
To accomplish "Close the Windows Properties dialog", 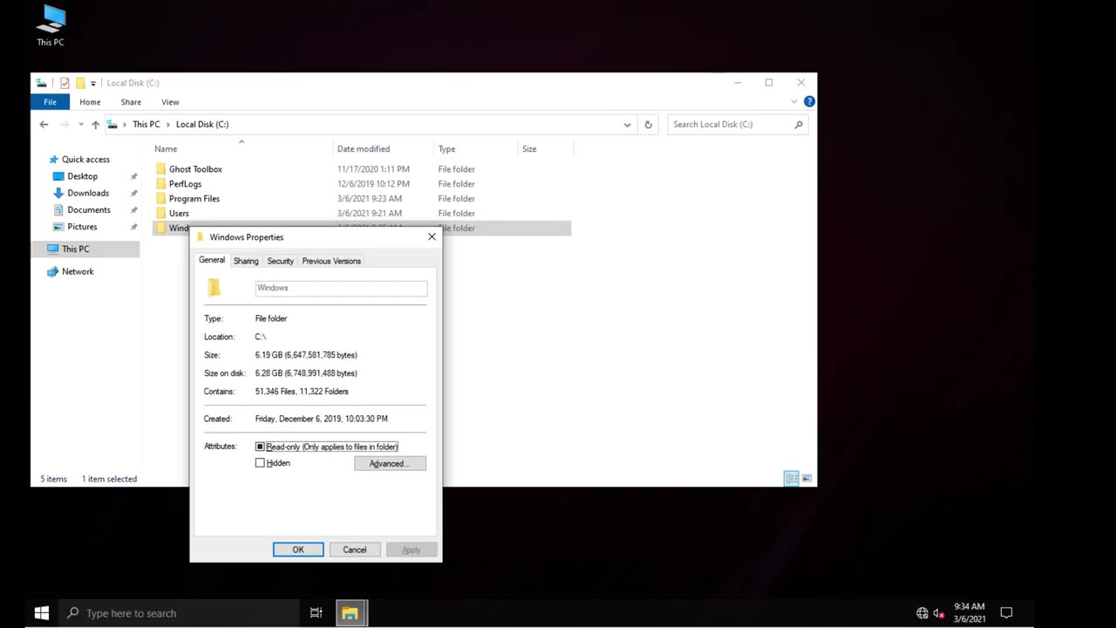I will click(432, 237).
